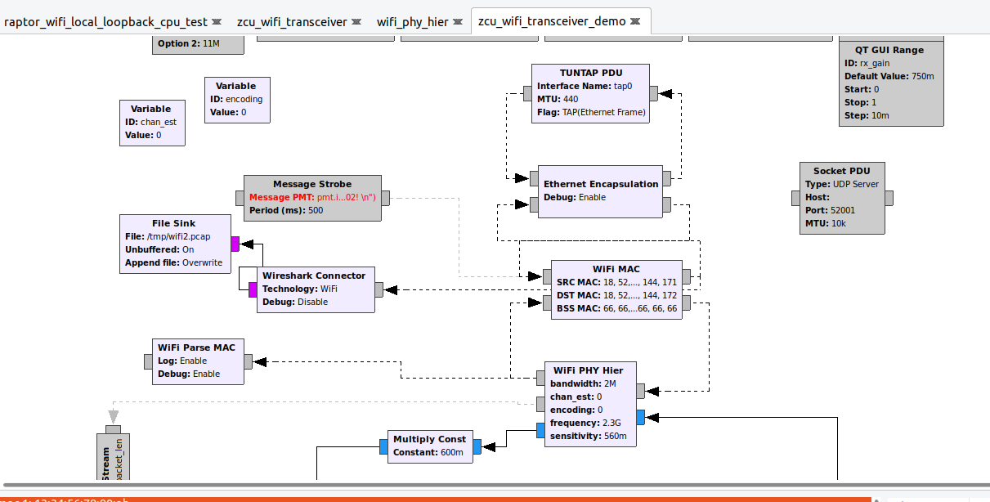The height and width of the screenshot is (502, 990).
Task: Click the lower right port of WiFi MAC
Action: click(x=687, y=303)
